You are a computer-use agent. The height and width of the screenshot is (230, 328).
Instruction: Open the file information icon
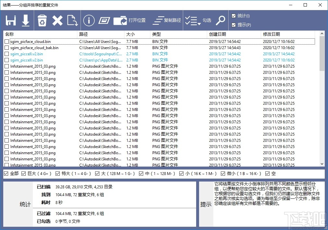(x=89, y=20)
